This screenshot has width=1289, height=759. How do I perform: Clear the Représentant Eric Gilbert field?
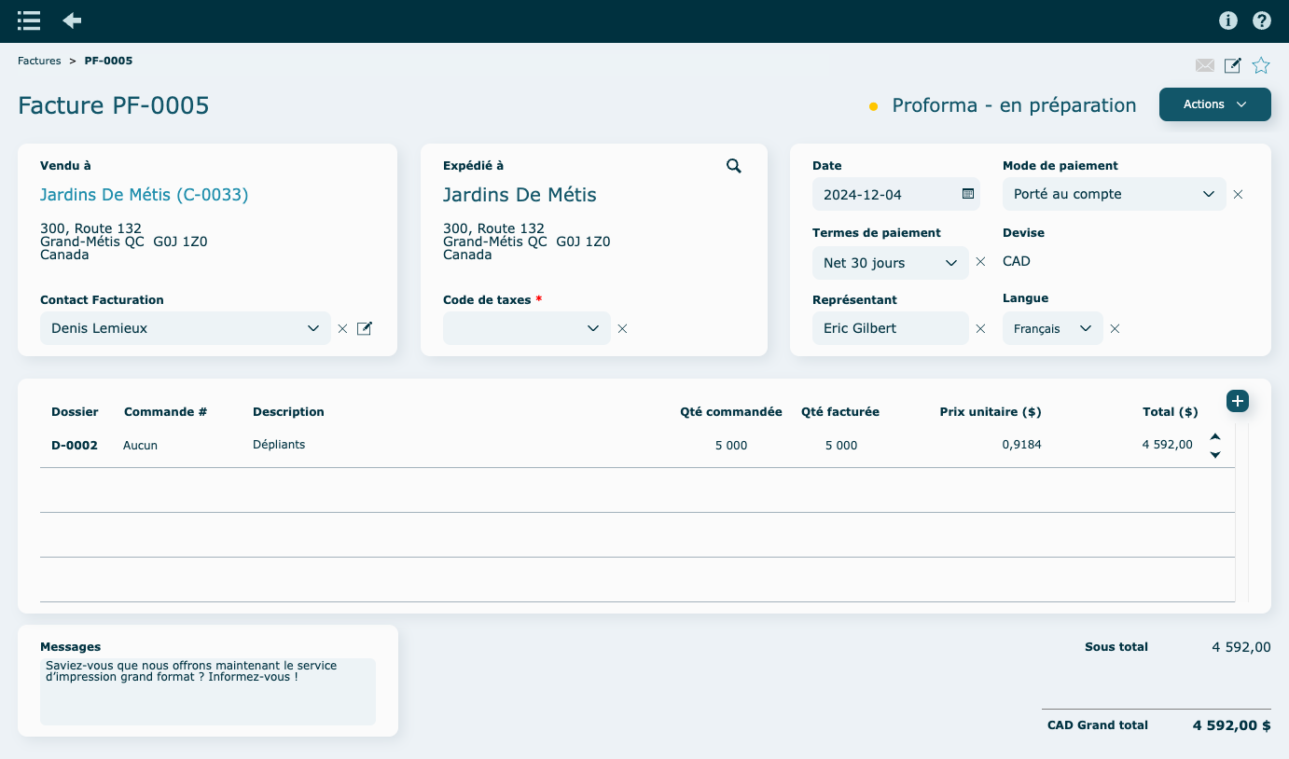point(980,328)
